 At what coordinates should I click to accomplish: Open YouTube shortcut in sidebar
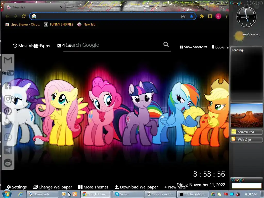click(8, 73)
